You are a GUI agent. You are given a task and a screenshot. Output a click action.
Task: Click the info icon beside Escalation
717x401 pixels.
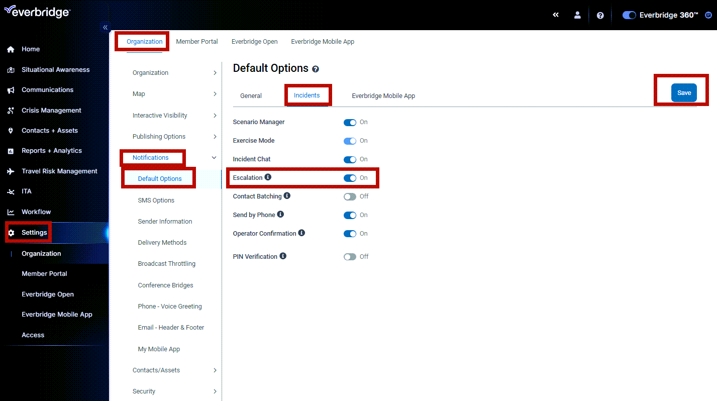268,177
